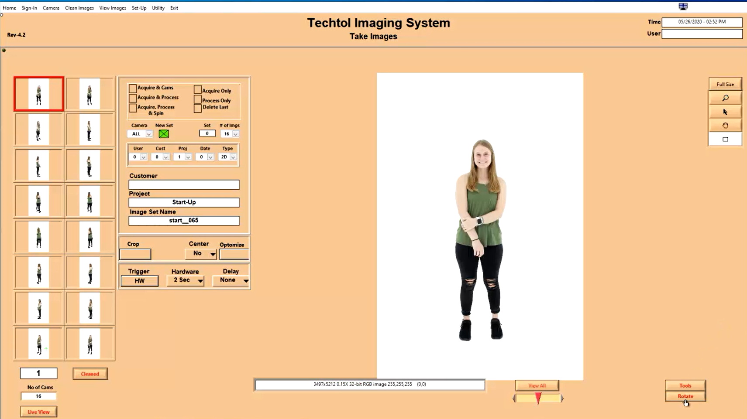Select the hand pan tool
This screenshot has width=747, height=419.
[725, 126]
